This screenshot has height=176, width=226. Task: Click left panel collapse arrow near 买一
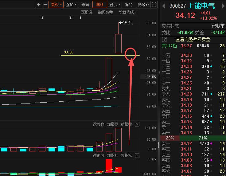tap(159, 145)
